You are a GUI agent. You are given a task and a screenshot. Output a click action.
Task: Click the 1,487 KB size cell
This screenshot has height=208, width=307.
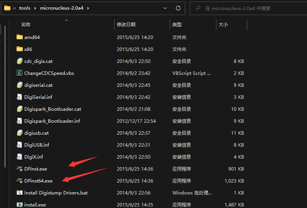(234, 205)
